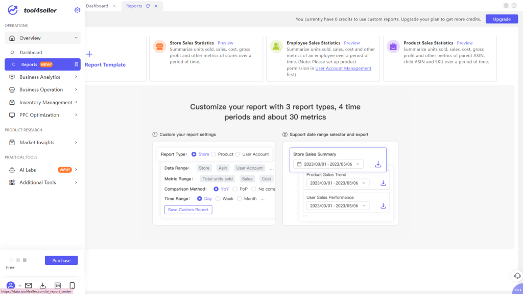Close the Reports tab
This screenshot has height=294, width=523.
[156, 6]
